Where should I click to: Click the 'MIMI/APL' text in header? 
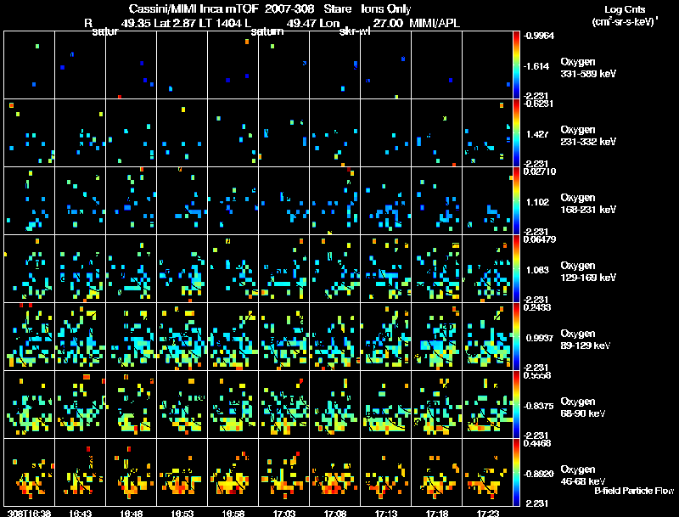click(x=435, y=24)
